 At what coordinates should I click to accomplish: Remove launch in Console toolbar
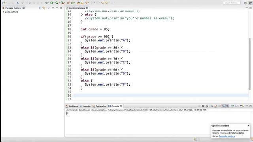coord(203,106)
